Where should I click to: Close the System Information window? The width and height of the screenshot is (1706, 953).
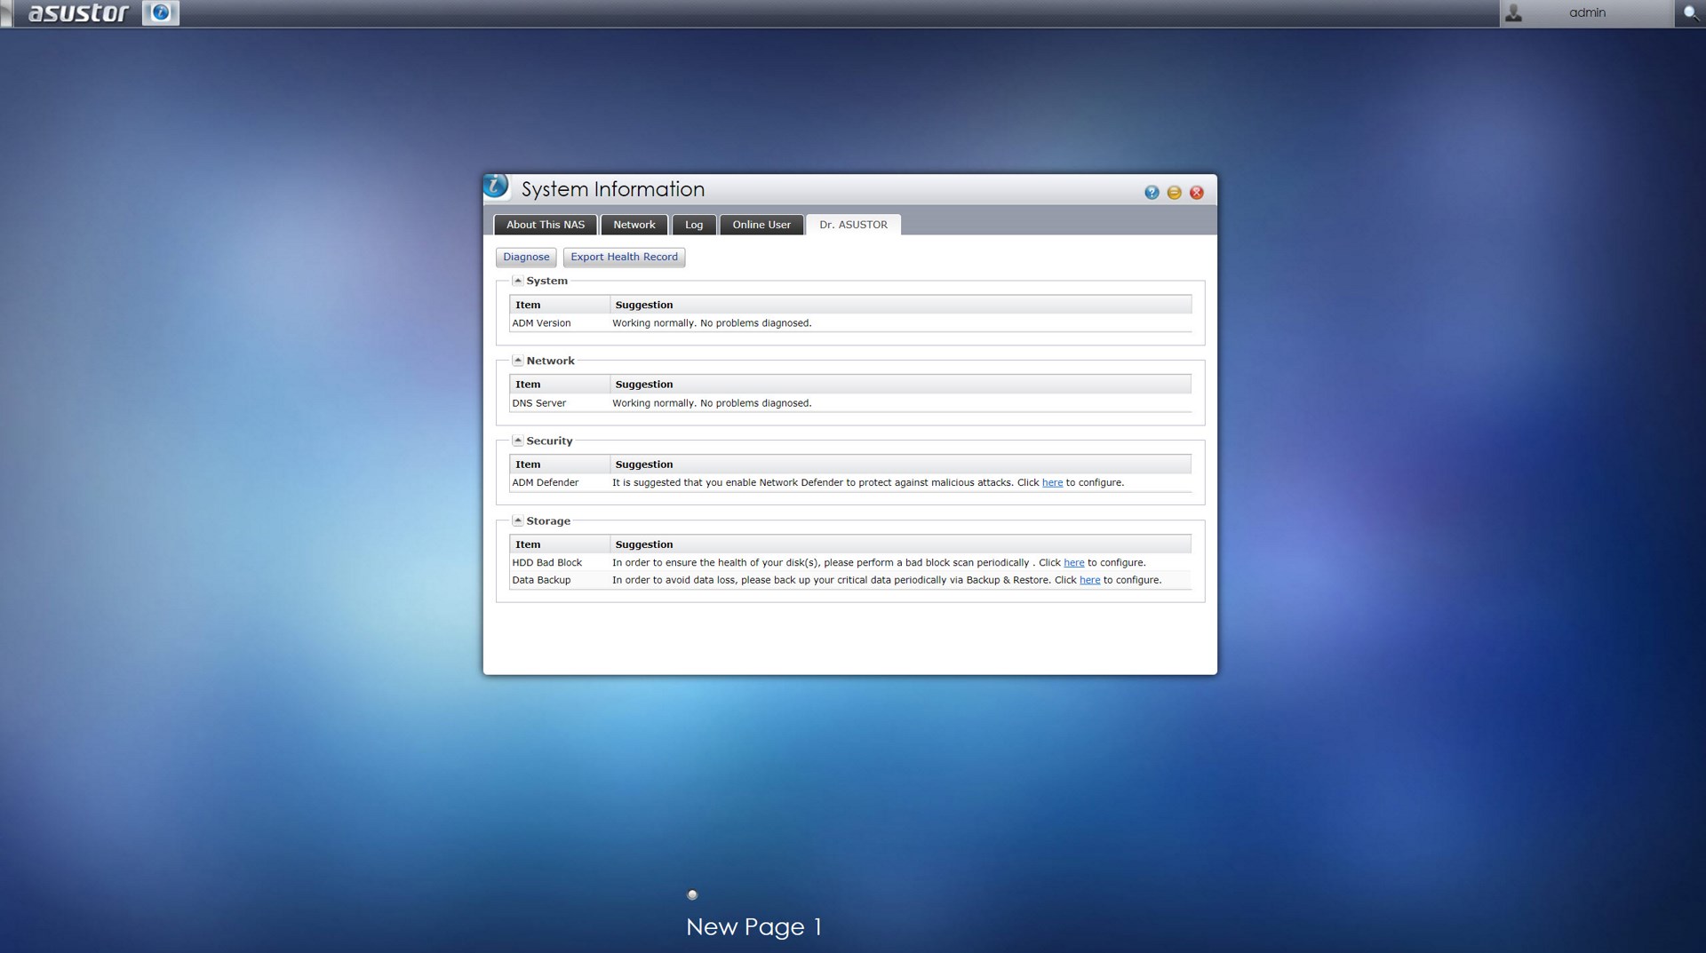point(1197,193)
